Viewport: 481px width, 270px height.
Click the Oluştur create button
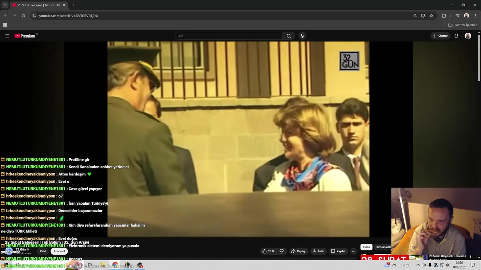pyautogui.click(x=440, y=36)
